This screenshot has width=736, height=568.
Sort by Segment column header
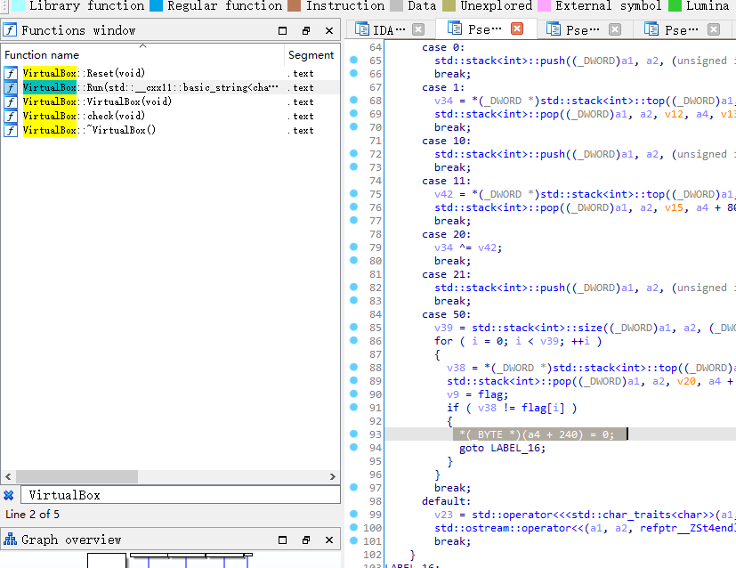pyautogui.click(x=311, y=55)
